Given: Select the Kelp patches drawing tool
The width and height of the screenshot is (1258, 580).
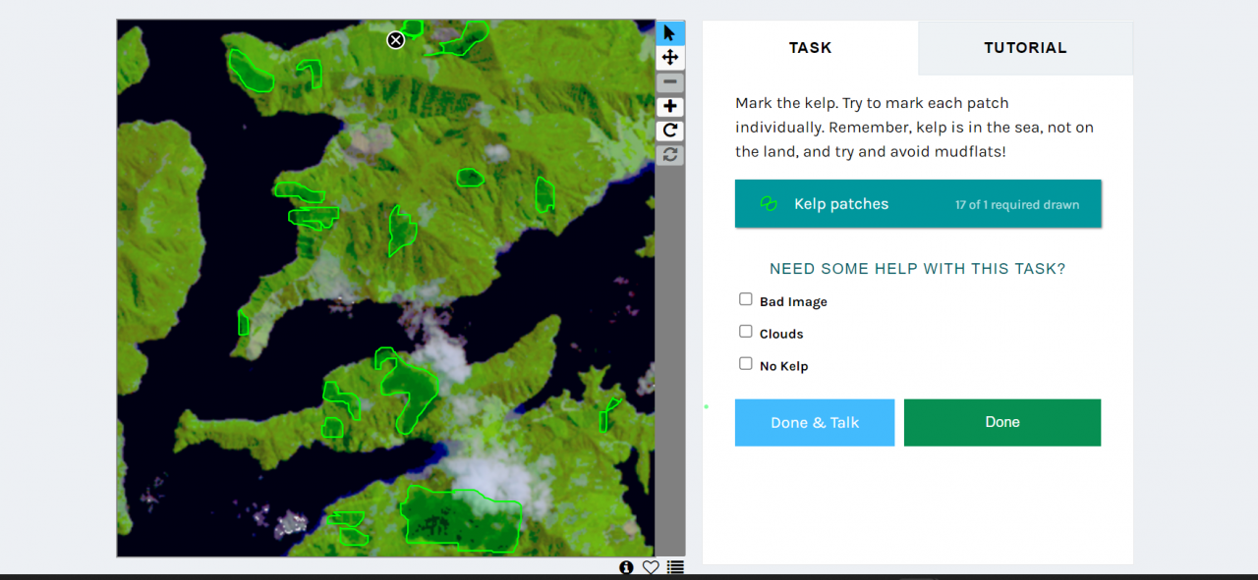Looking at the screenshot, I should tap(918, 204).
